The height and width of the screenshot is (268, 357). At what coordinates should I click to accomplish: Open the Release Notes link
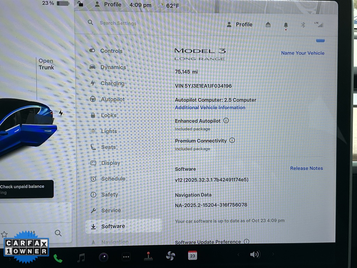pyautogui.click(x=306, y=168)
